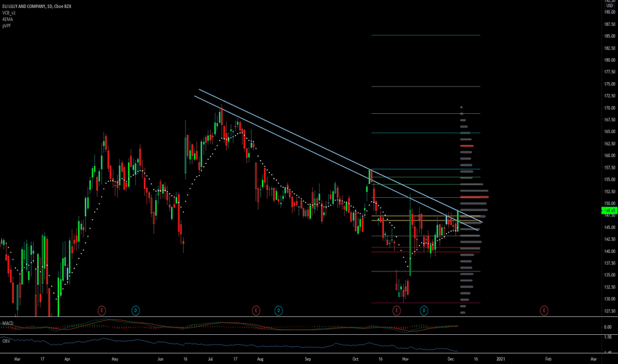Image resolution: width=618 pixels, height=364 pixels.
Task: Open dividend marker D in mid-November
Action: (x=424, y=310)
